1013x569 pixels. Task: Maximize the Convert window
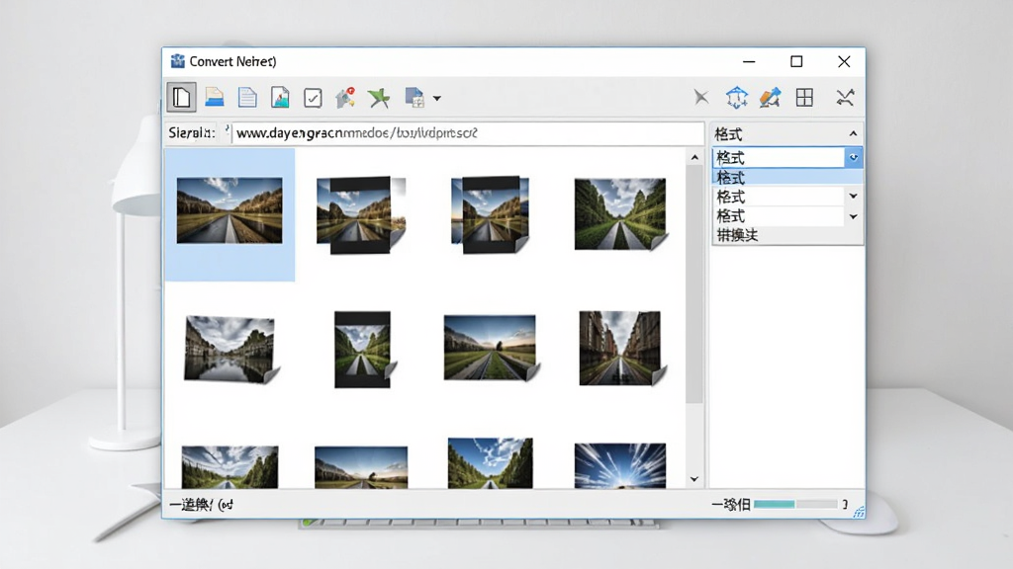(796, 61)
